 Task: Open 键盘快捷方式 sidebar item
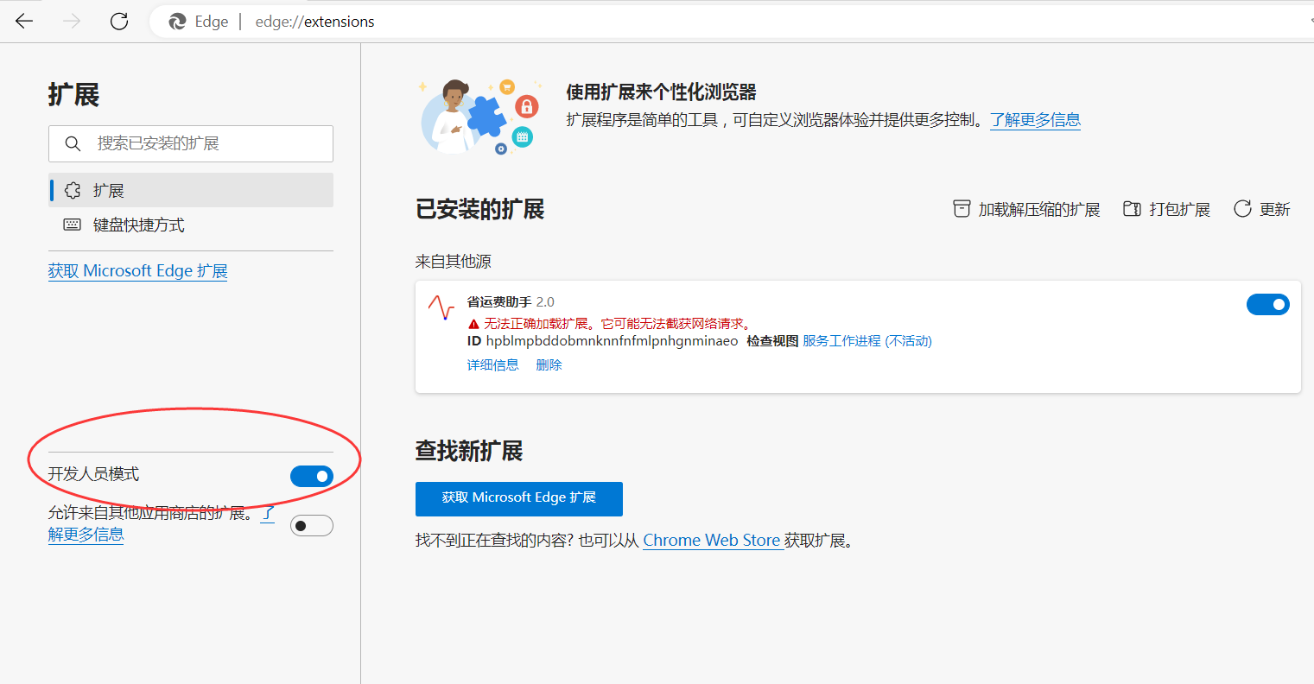point(191,225)
